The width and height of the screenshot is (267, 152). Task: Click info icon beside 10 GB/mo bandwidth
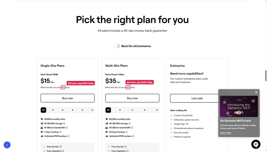coord(67,128)
